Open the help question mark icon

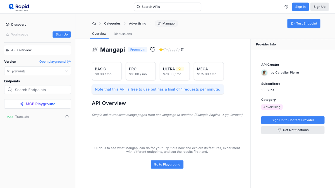tap(286, 7)
